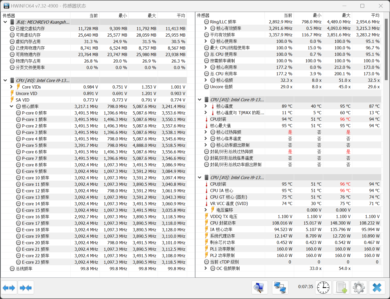Click the clock icon beside Ring/LLC 频率
Viewport: 390px width, 299px height.
point(207,22)
